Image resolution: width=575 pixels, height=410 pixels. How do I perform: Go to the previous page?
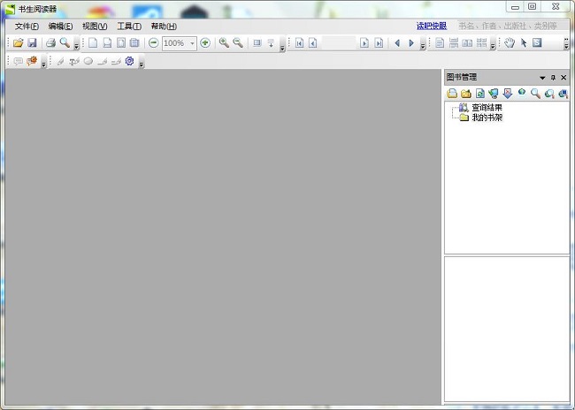313,43
